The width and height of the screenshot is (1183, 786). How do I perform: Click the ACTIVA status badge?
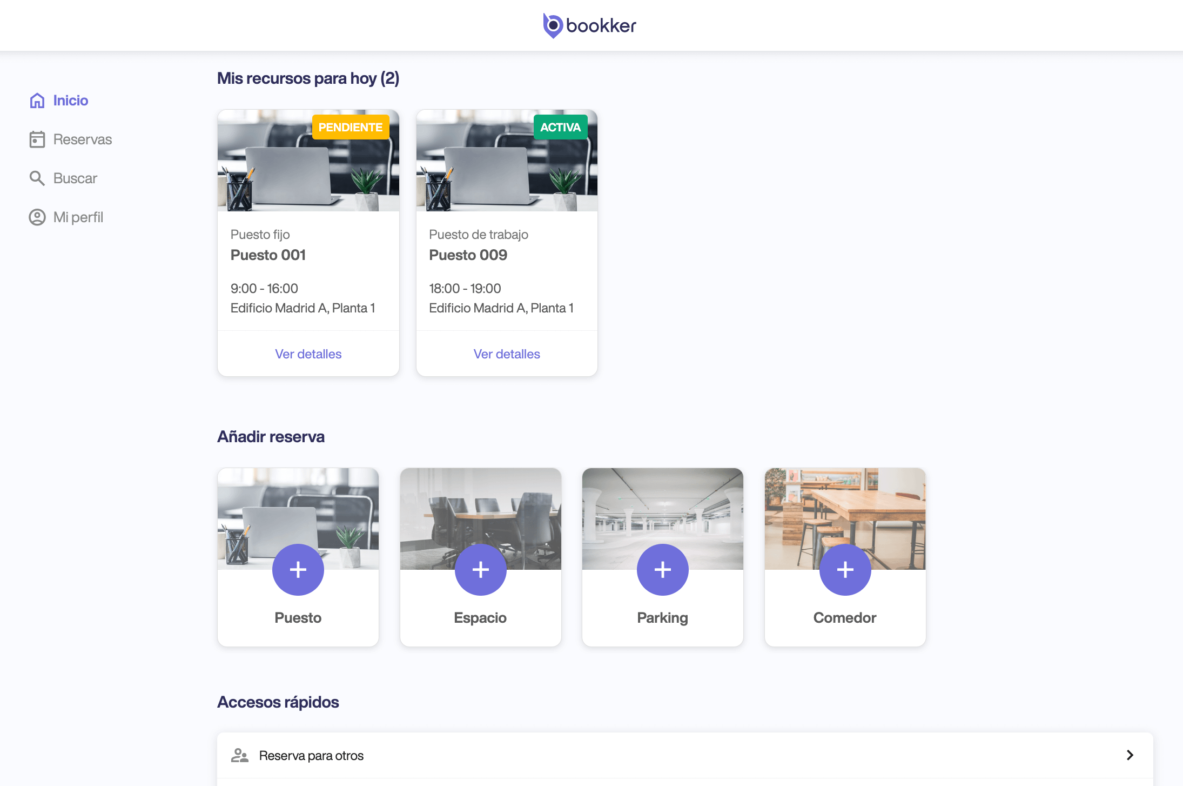(x=560, y=128)
